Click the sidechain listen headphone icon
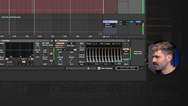188x106 pixels. [x=66, y=43]
